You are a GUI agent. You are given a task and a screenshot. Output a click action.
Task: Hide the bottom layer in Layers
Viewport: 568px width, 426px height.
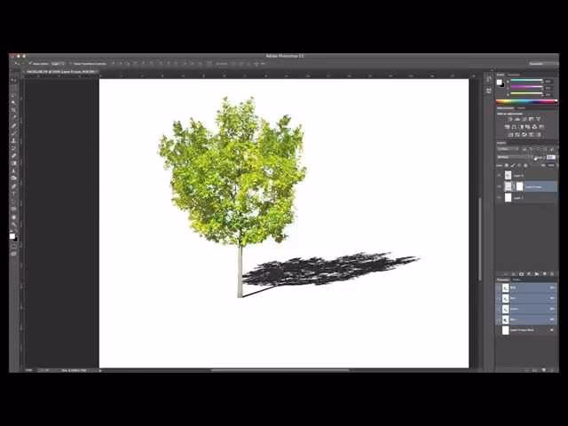tap(499, 198)
